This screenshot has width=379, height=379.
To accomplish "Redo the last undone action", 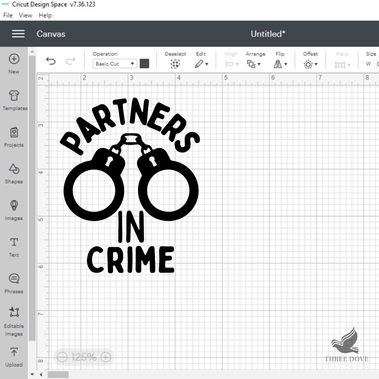I will point(71,61).
